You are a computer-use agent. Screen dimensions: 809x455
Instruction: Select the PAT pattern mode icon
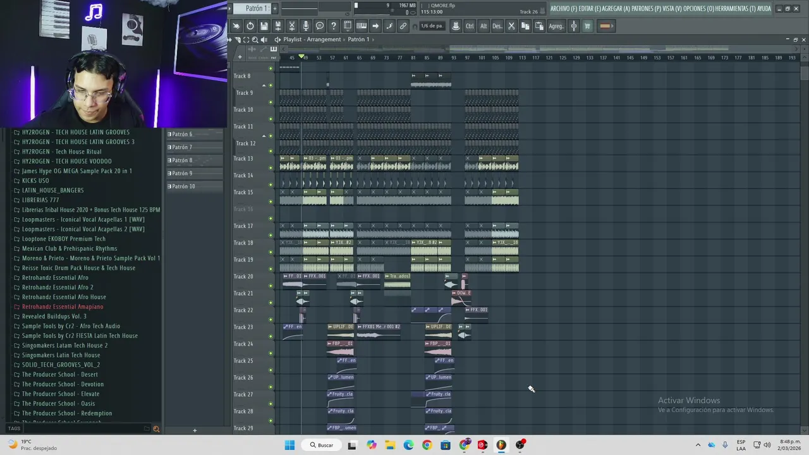pos(274,49)
